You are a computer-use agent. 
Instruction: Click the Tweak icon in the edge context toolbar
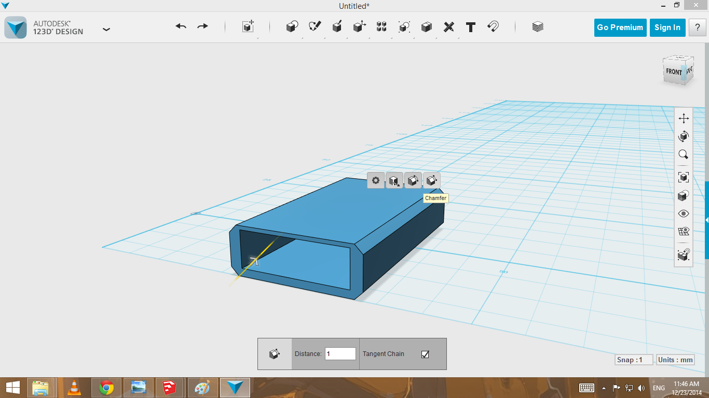pyautogui.click(x=394, y=180)
